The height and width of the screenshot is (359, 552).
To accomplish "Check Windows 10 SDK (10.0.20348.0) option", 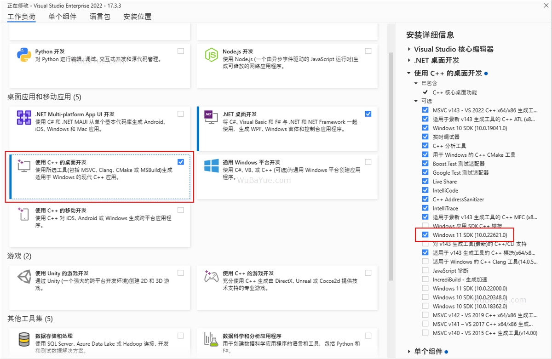I will tap(425, 297).
